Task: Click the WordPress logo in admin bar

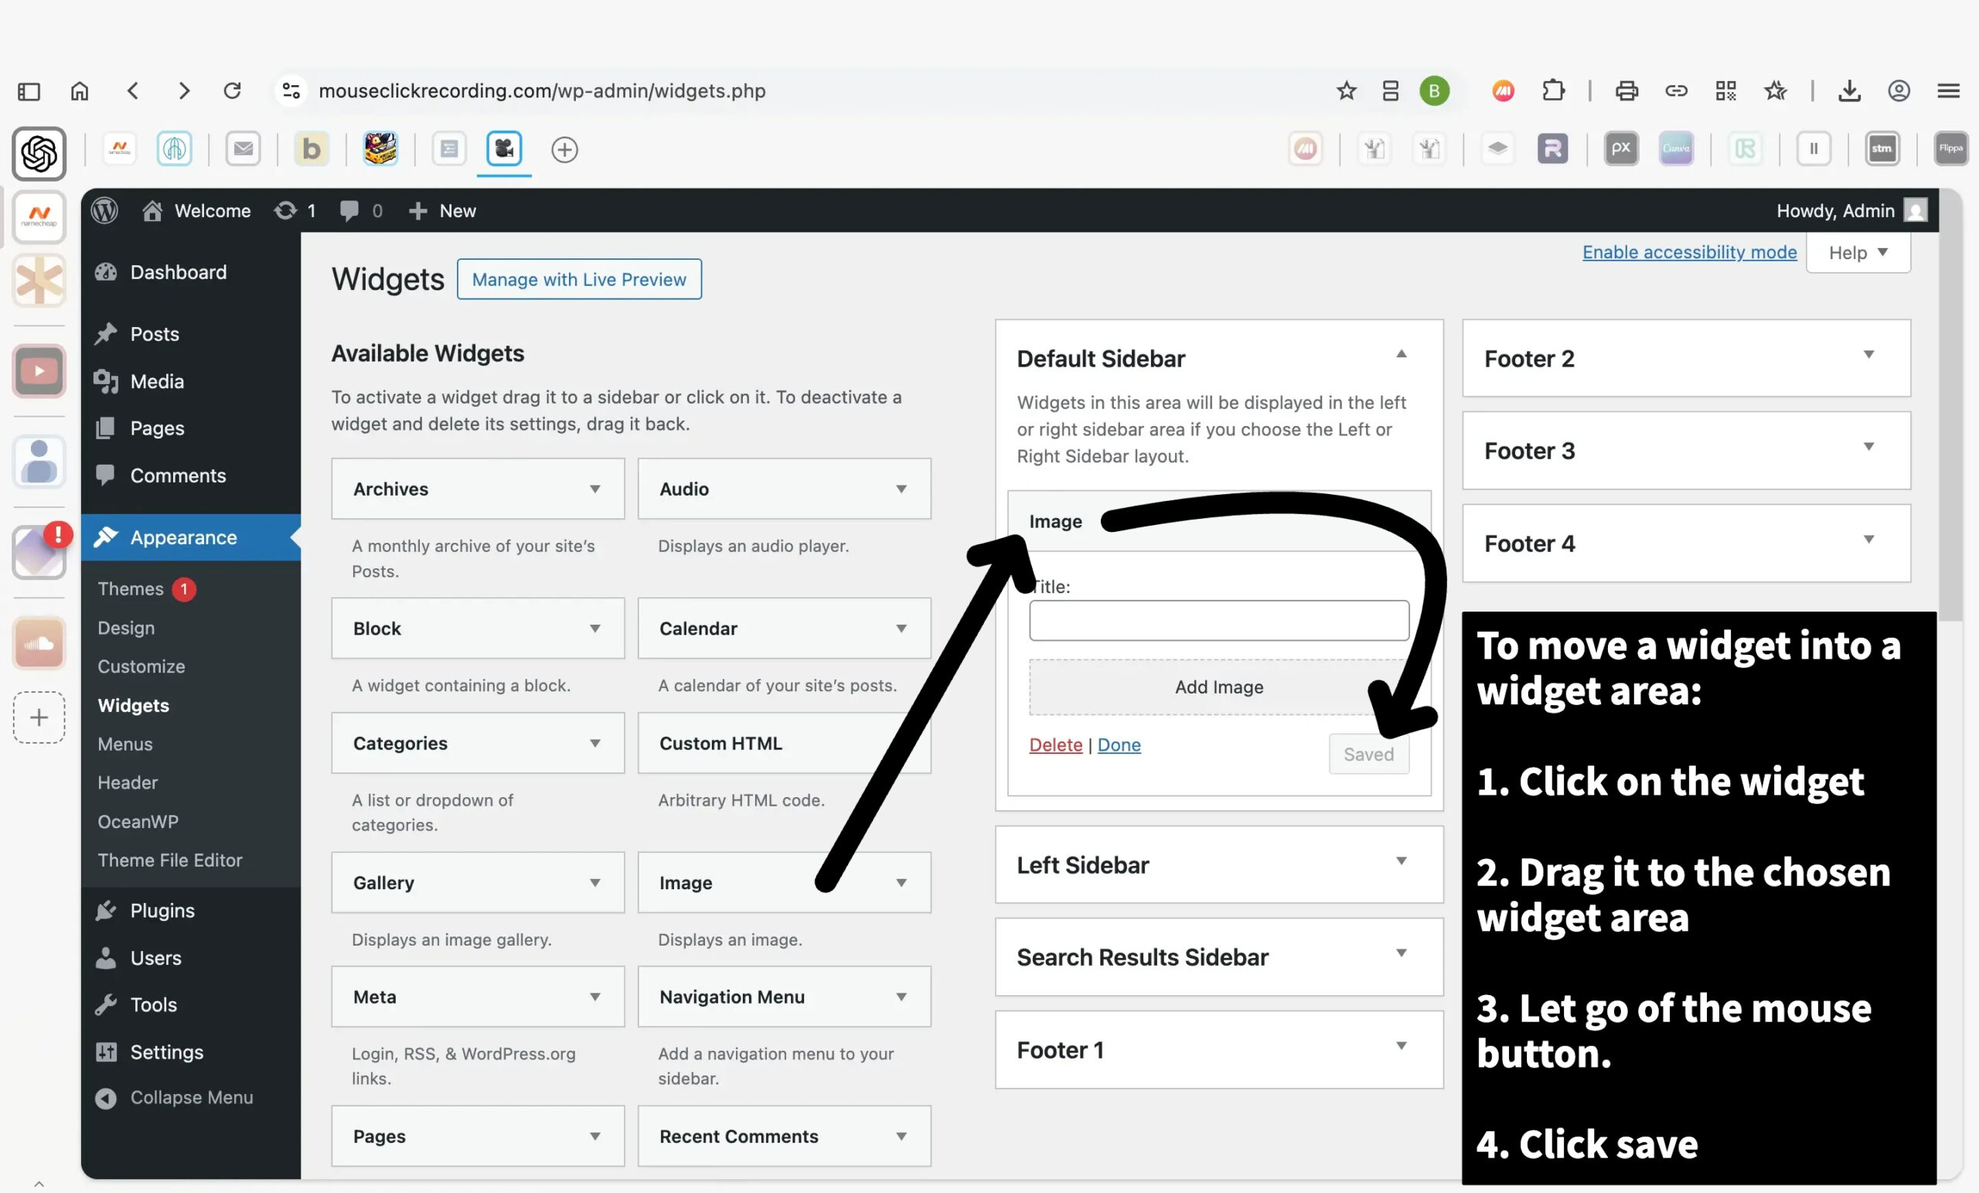Action: pos(104,210)
